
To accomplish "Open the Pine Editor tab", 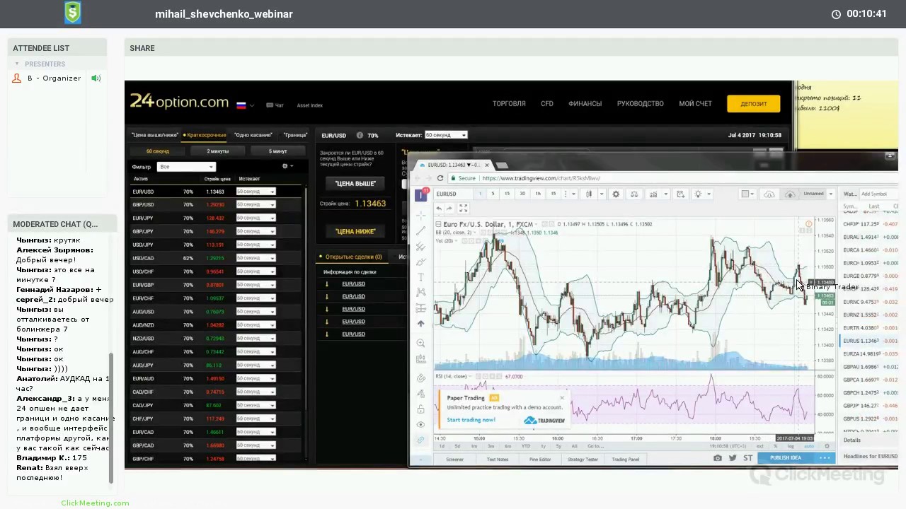I will (x=540, y=460).
